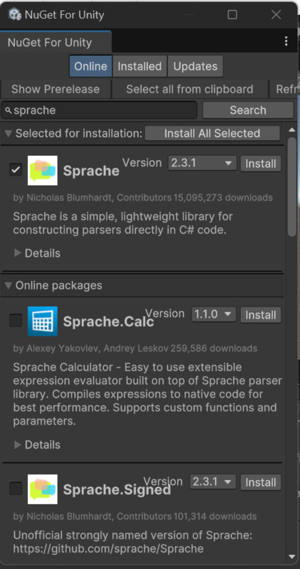Click the magnifier icon in search field
The image size is (300, 569).
(x=9, y=110)
